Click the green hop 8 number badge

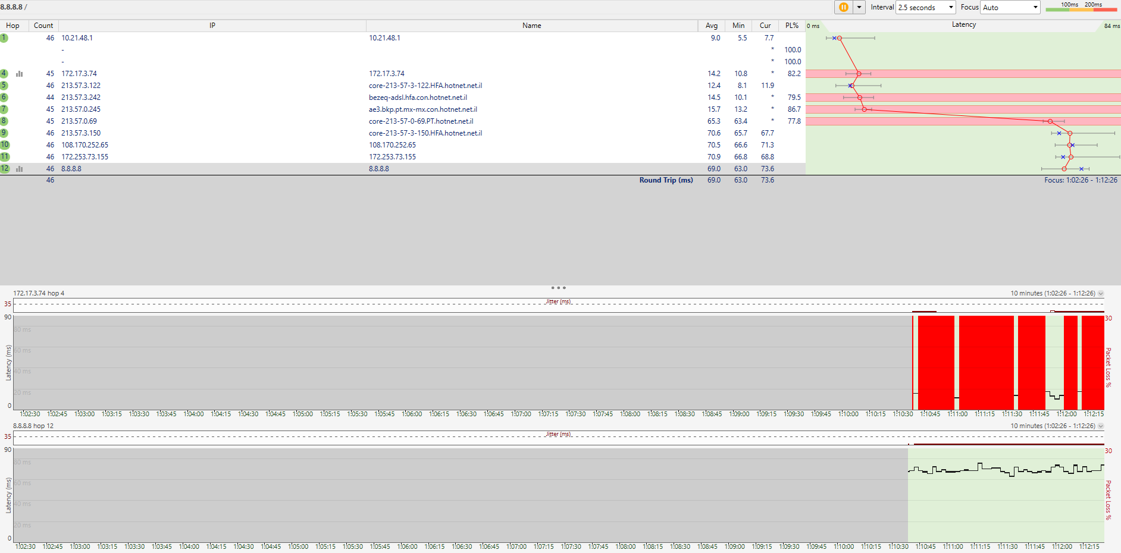pos(4,121)
